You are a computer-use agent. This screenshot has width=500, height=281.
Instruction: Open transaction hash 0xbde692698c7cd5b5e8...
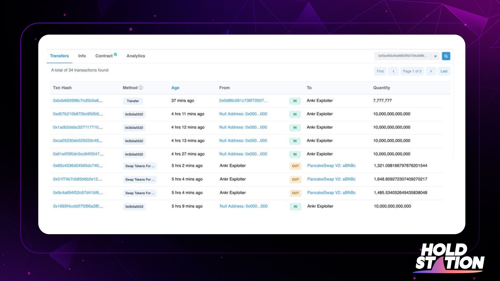click(x=78, y=101)
